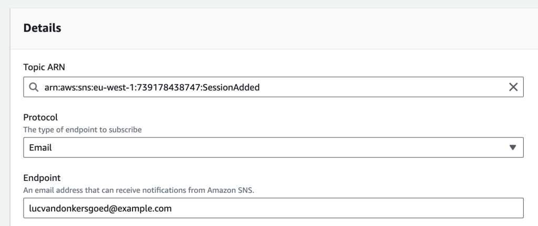538x226 pixels.
Task: Click the Protocol dropdown arrow
Action: click(513, 148)
